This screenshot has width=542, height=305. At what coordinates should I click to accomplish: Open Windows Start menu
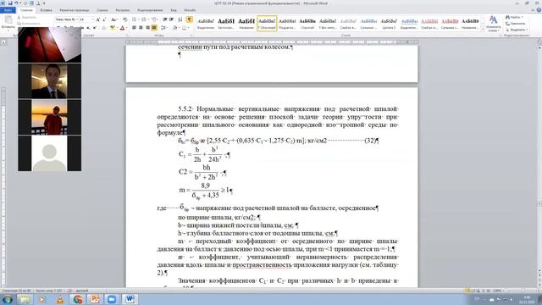(7, 299)
